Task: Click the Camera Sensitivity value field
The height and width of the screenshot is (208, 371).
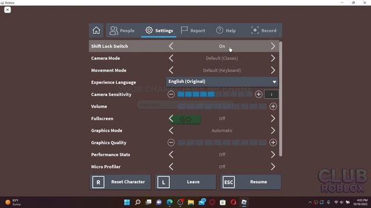Action: 271,94
